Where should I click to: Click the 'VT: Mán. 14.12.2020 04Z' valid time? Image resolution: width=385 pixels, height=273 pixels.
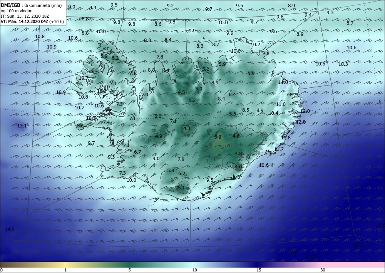[x=25, y=21]
